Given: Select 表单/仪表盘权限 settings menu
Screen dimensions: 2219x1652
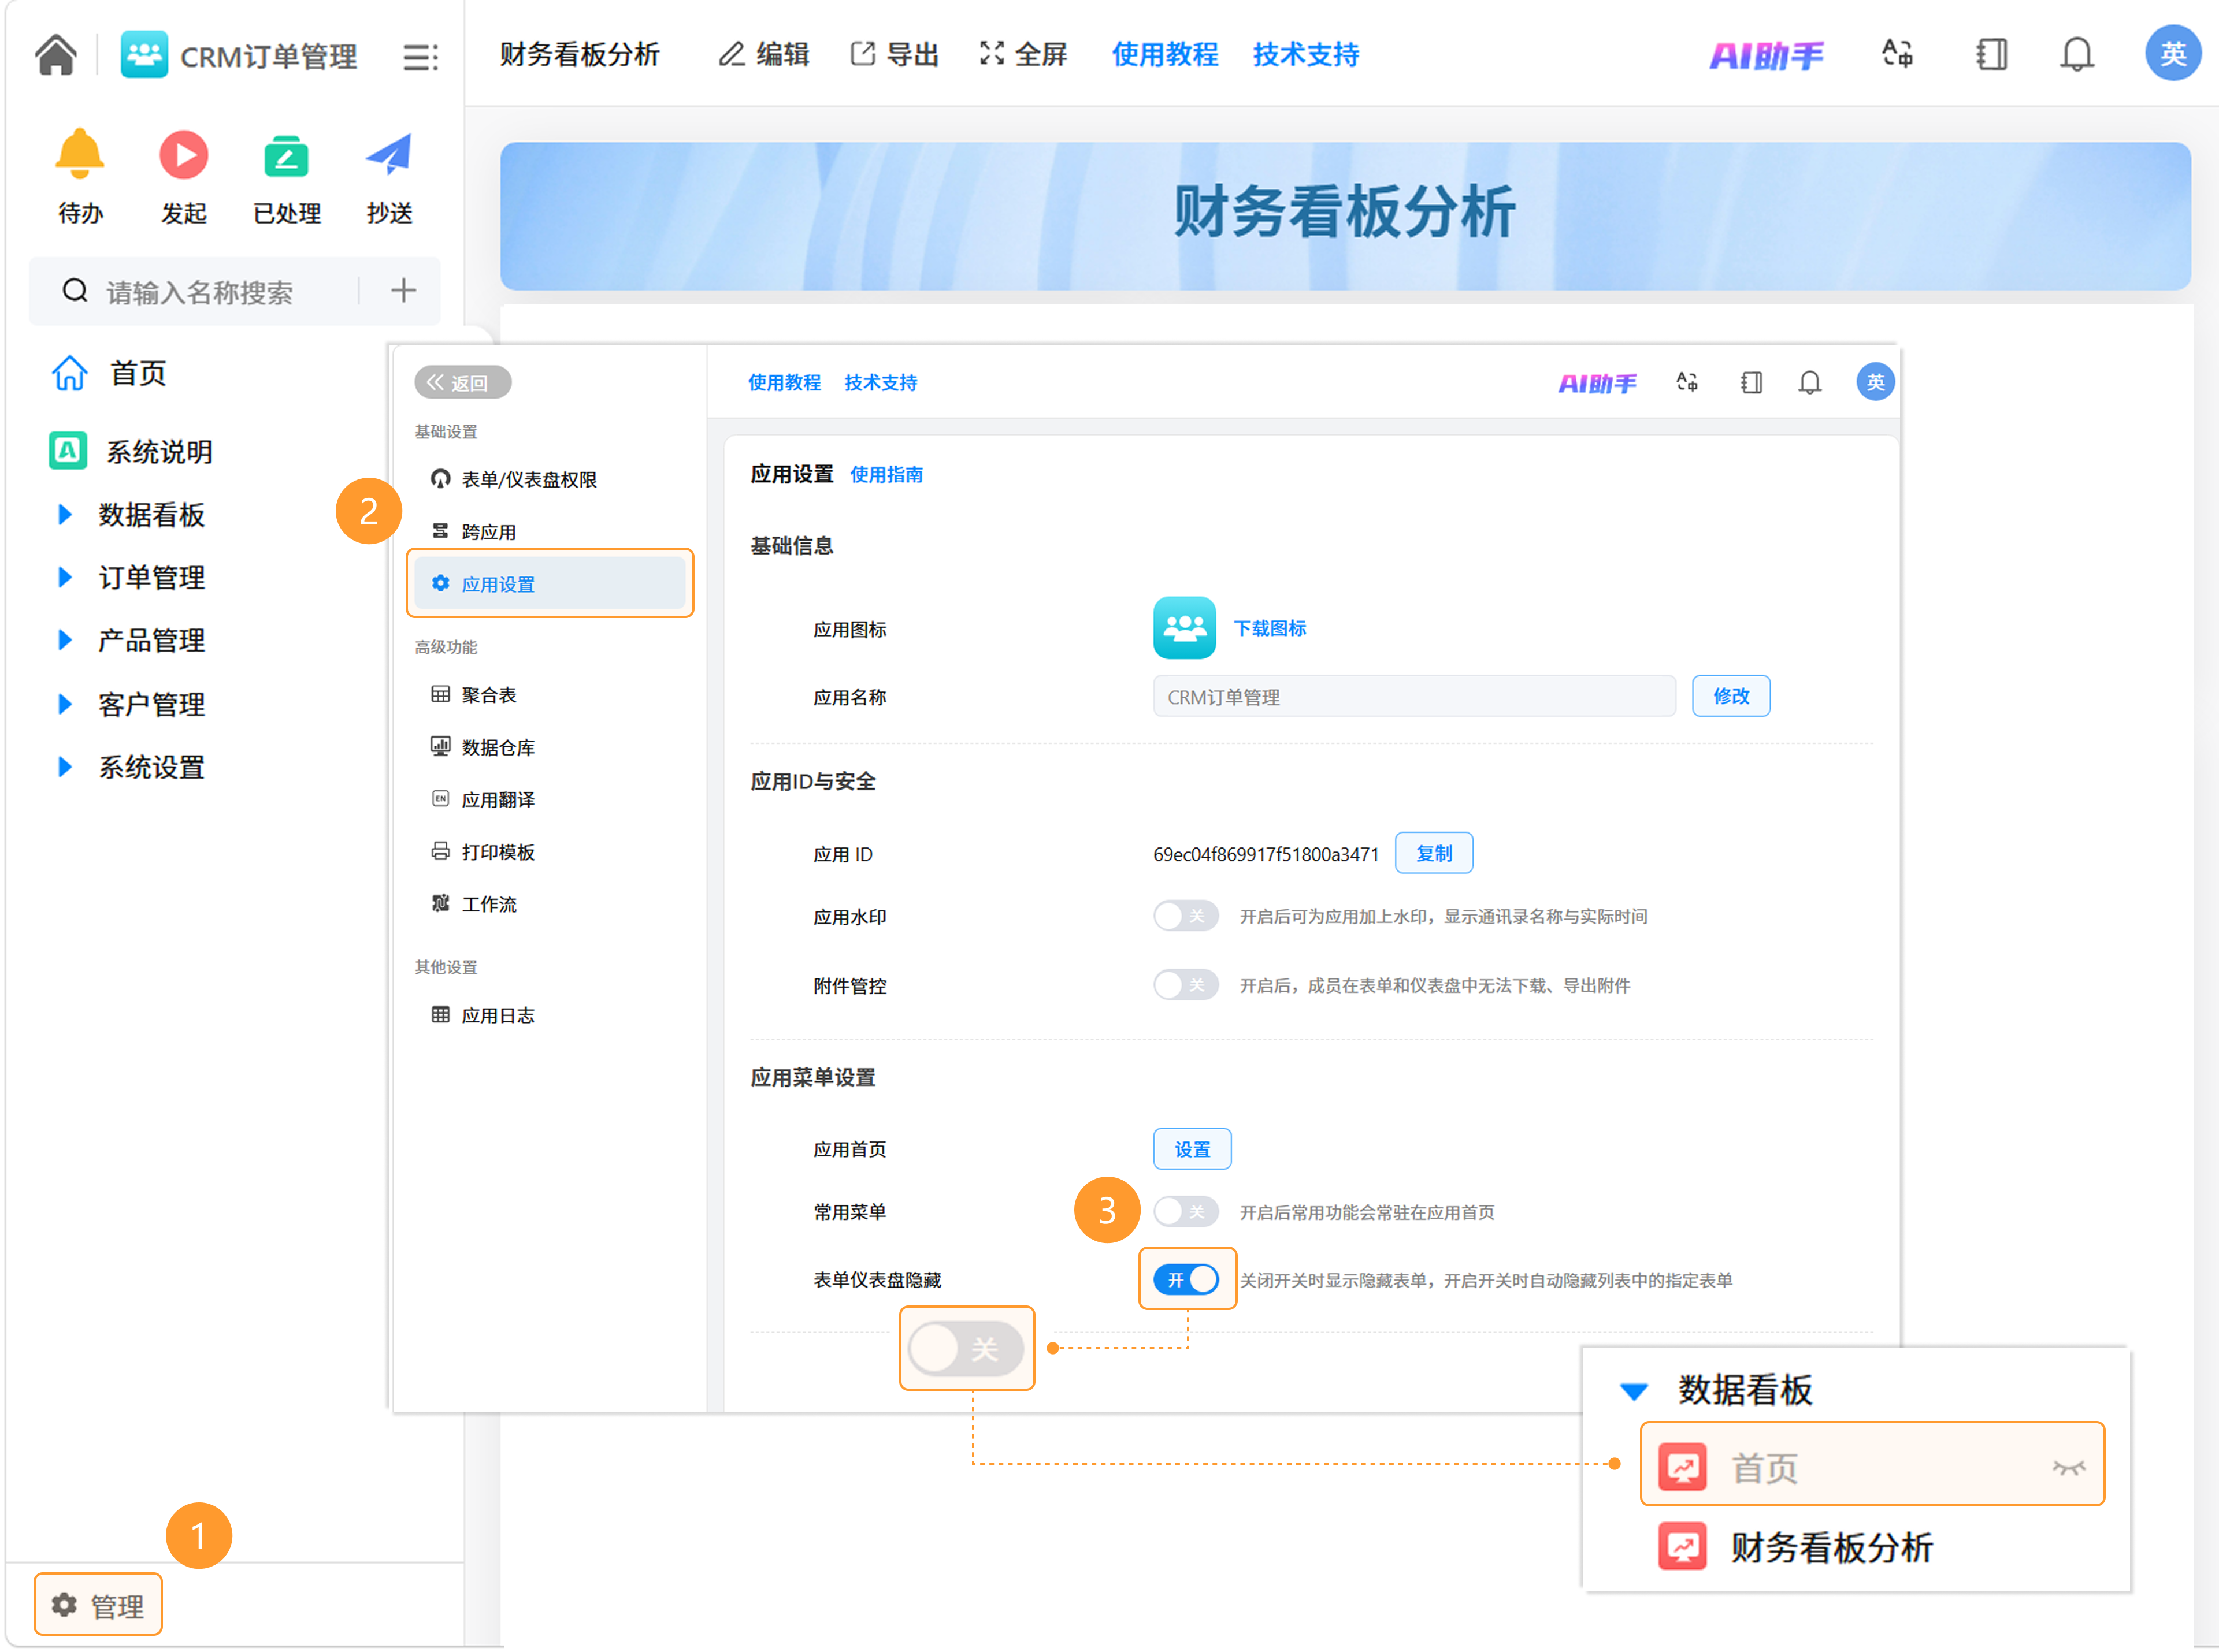Looking at the screenshot, I should 514,479.
